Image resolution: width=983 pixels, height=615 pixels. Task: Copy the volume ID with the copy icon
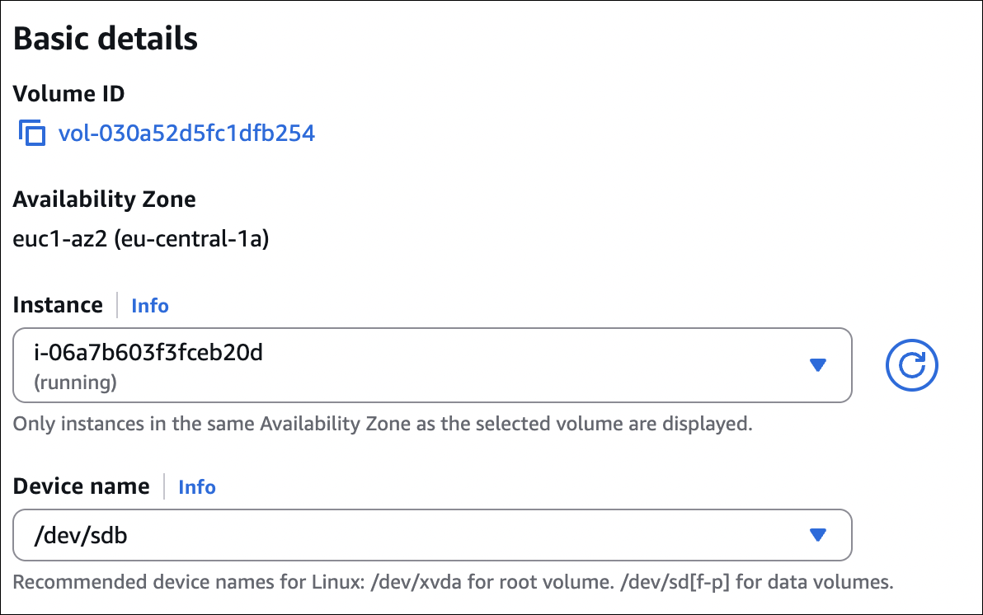31,133
